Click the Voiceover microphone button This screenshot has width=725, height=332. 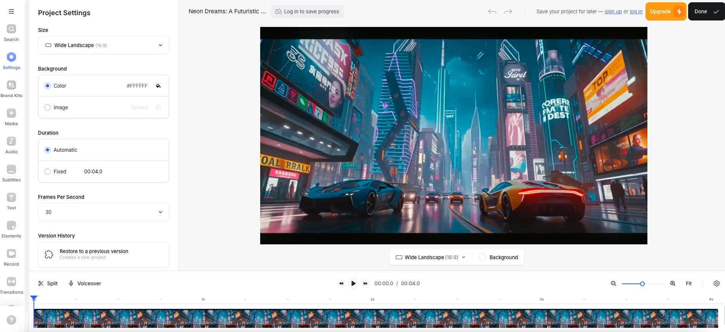click(x=85, y=283)
